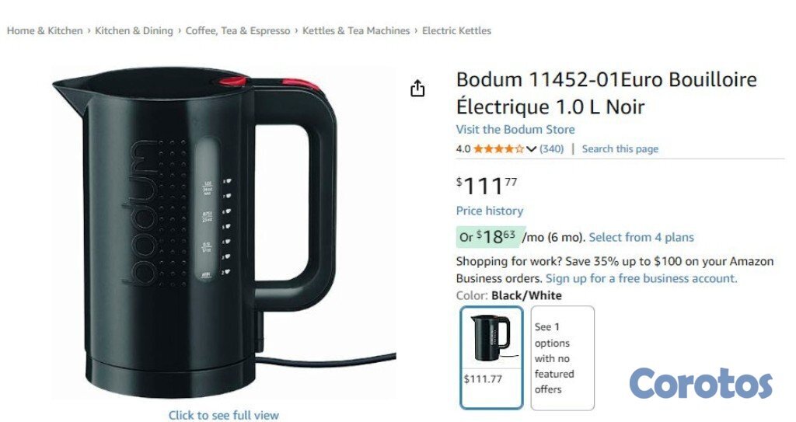Open See 1 options with no featured offers
Screen dimensions: 796x422
pyautogui.click(x=563, y=357)
